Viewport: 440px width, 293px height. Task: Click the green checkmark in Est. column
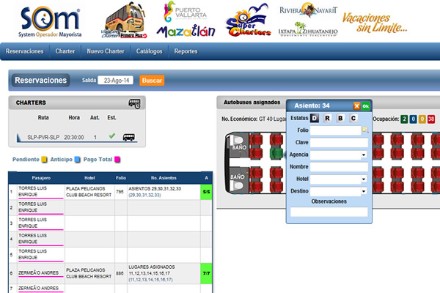pos(111,136)
